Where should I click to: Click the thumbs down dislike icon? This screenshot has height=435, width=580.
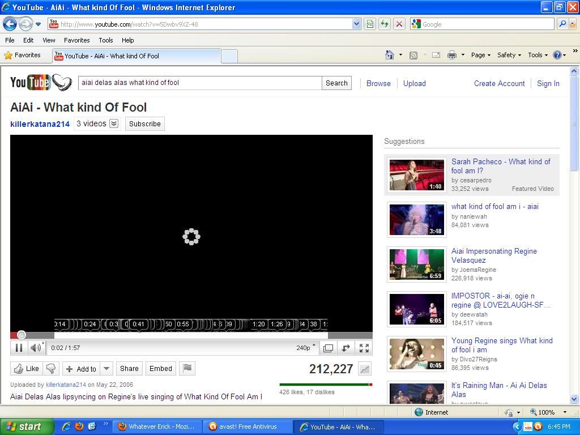point(50,368)
